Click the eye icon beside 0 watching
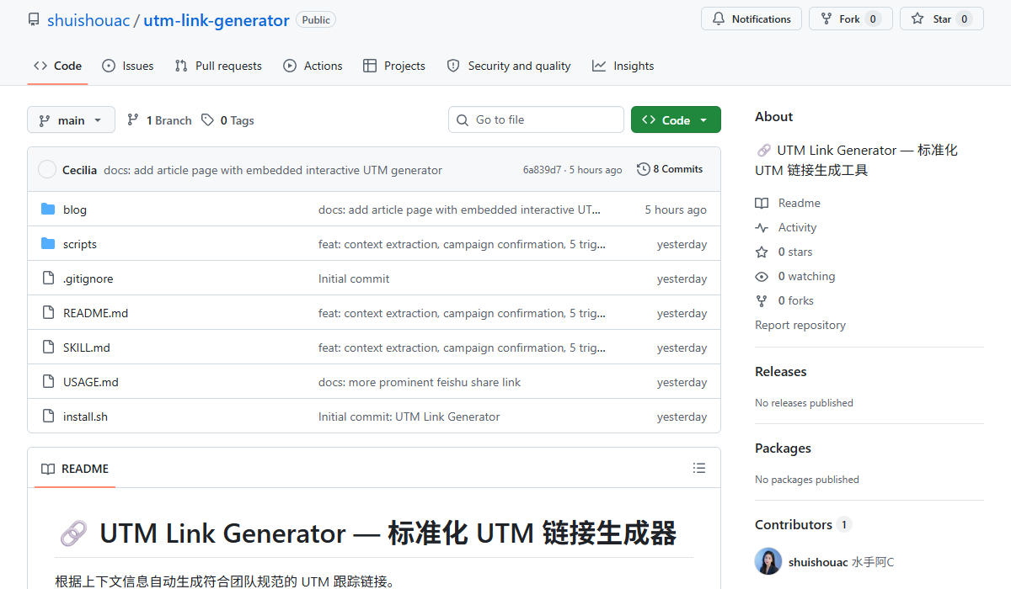Screen dimensions: 1011x589 762,276
